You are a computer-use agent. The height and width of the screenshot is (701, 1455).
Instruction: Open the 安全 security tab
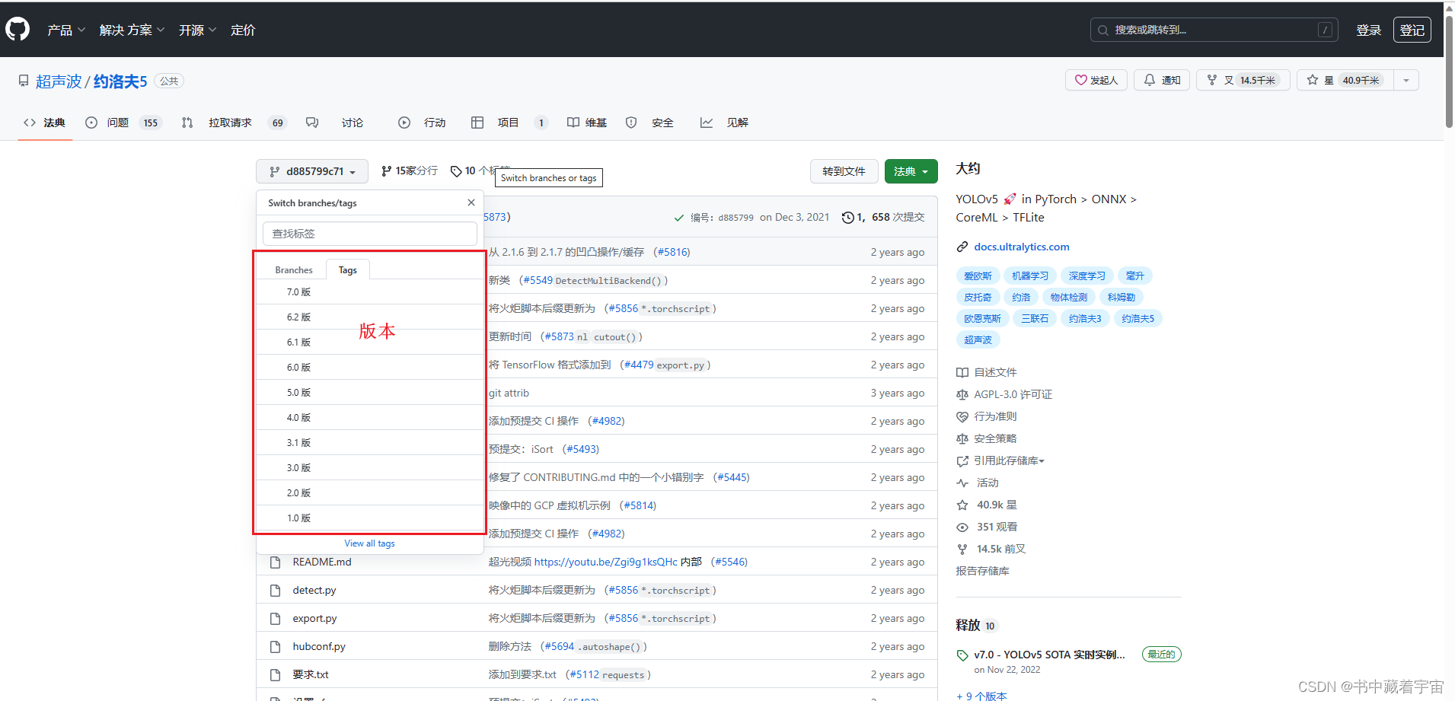pyautogui.click(x=649, y=123)
